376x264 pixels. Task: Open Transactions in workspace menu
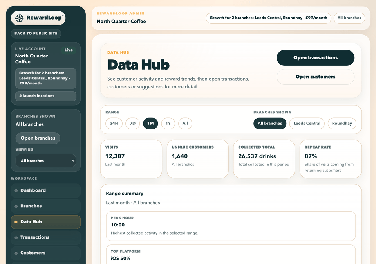46,237
